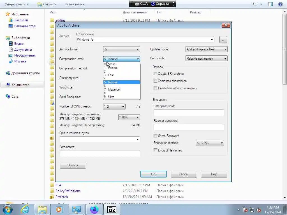Expand Split to volumes combo box
This screenshot has height=215, width=287.
point(138,139)
